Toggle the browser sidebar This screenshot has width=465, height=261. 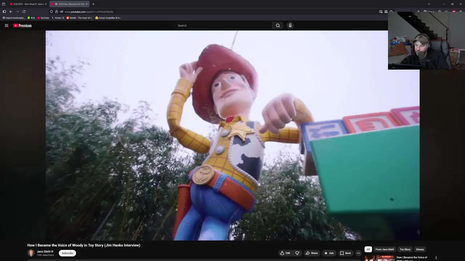point(4,12)
